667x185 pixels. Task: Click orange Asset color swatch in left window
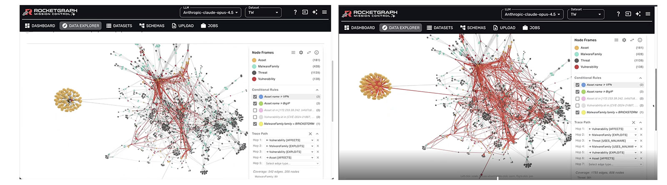pos(254,60)
